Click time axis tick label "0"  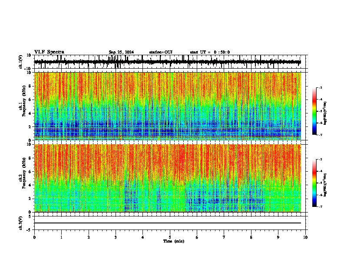(34, 237)
